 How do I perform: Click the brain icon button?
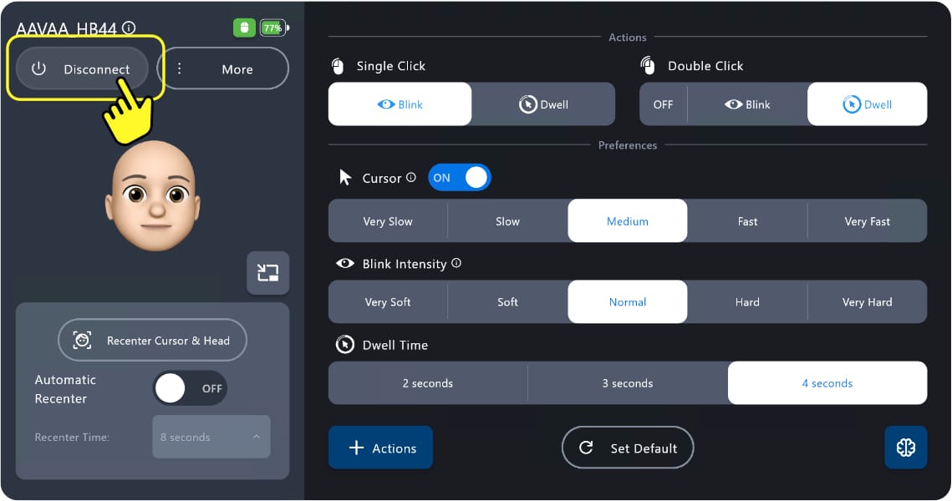(x=906, y=448)
